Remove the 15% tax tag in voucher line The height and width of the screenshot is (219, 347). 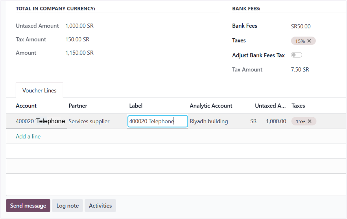click(x=310, y=121)
